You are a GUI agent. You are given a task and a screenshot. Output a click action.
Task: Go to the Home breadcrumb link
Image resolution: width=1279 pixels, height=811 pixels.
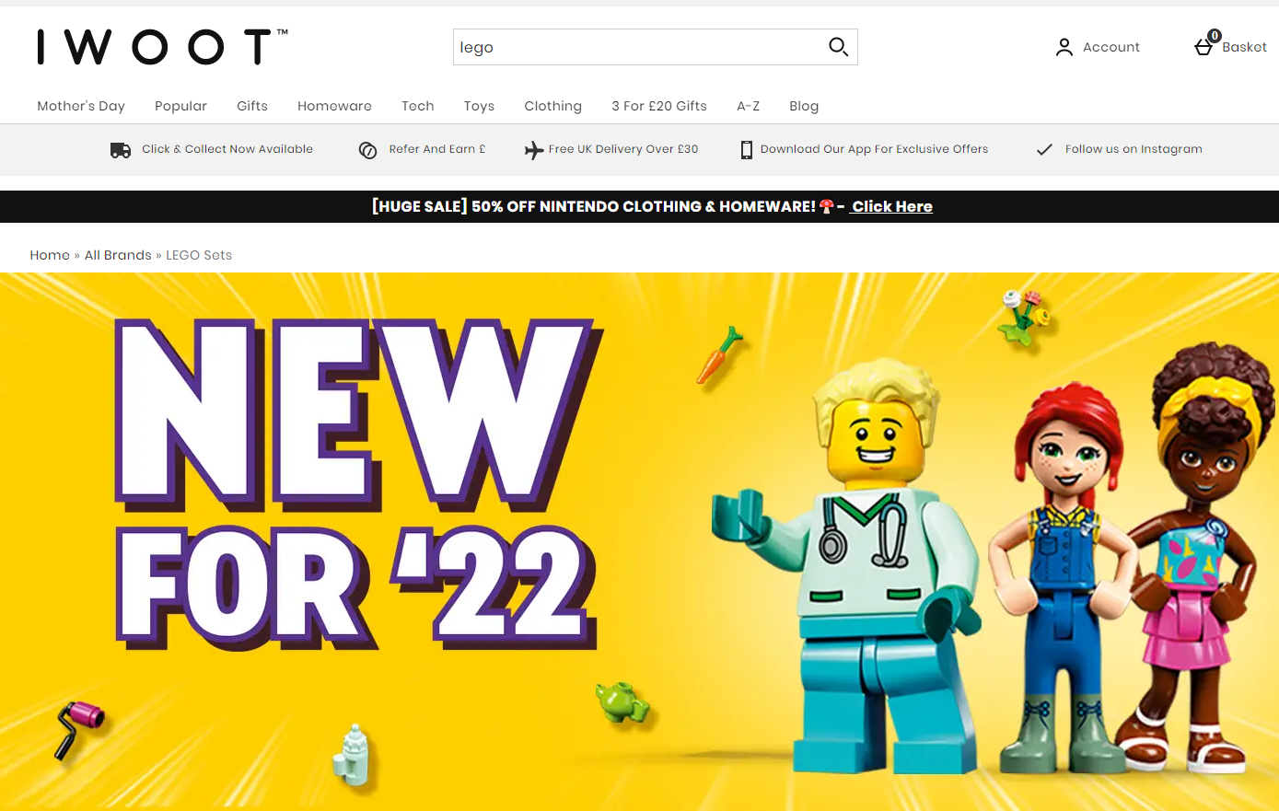click(50, 255)
